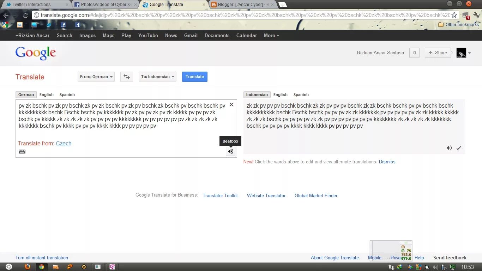Open the Twitter bird bookmark
Viewport: 482px width, 271px height.
coord(49,25)
